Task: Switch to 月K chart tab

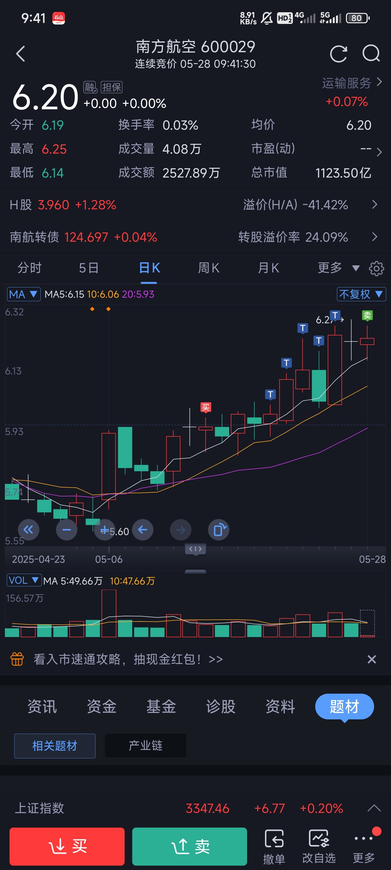Action: click(x=268, y=268)
